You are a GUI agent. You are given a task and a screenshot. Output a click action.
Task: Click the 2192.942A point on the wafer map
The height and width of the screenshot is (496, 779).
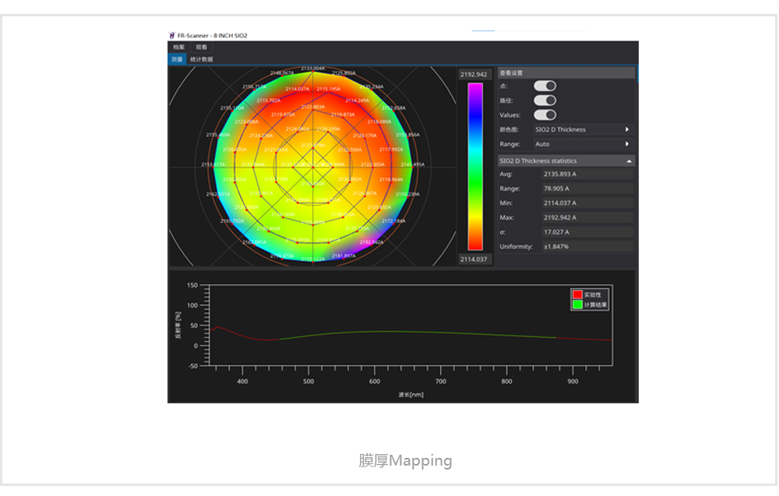372,242
